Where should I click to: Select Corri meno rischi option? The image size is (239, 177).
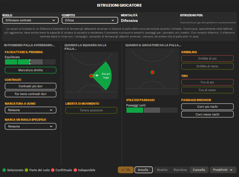coord(207,114)
